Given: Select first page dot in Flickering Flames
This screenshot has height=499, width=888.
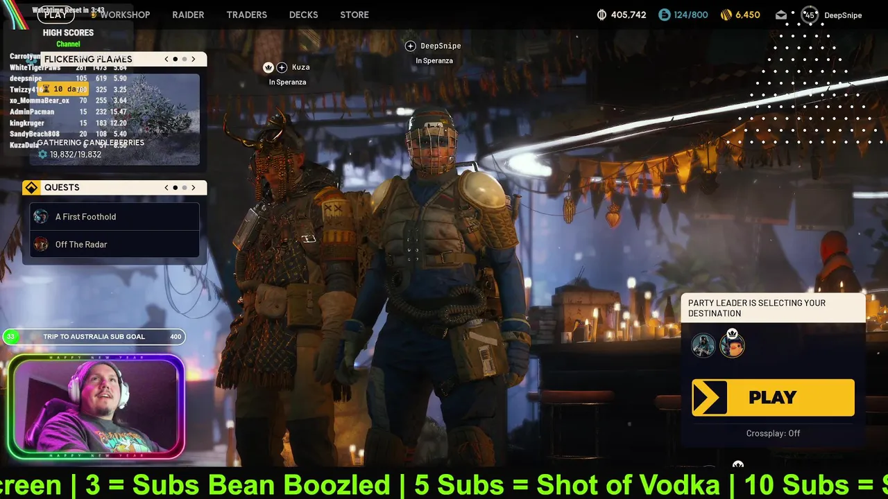Looking at the screenshot, I should [176, 59].
